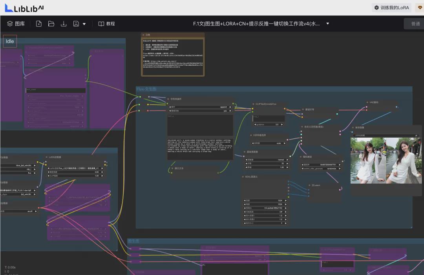The image size is (424, 275).
Task: Select the 普通 mode tab
Action: (x=415, y=24)
